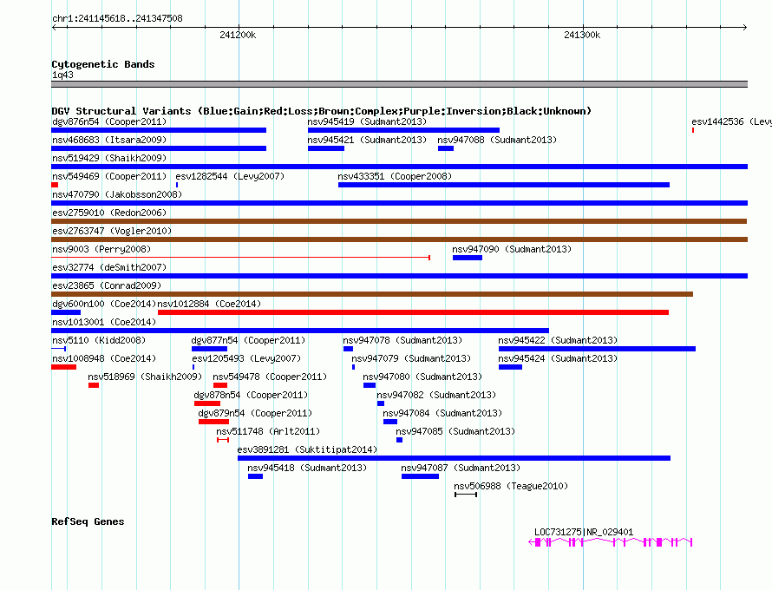Click the nsv947085 (Sudmant2013) label
This screenshot has height=590, width=772.
[x=455, y=431]
